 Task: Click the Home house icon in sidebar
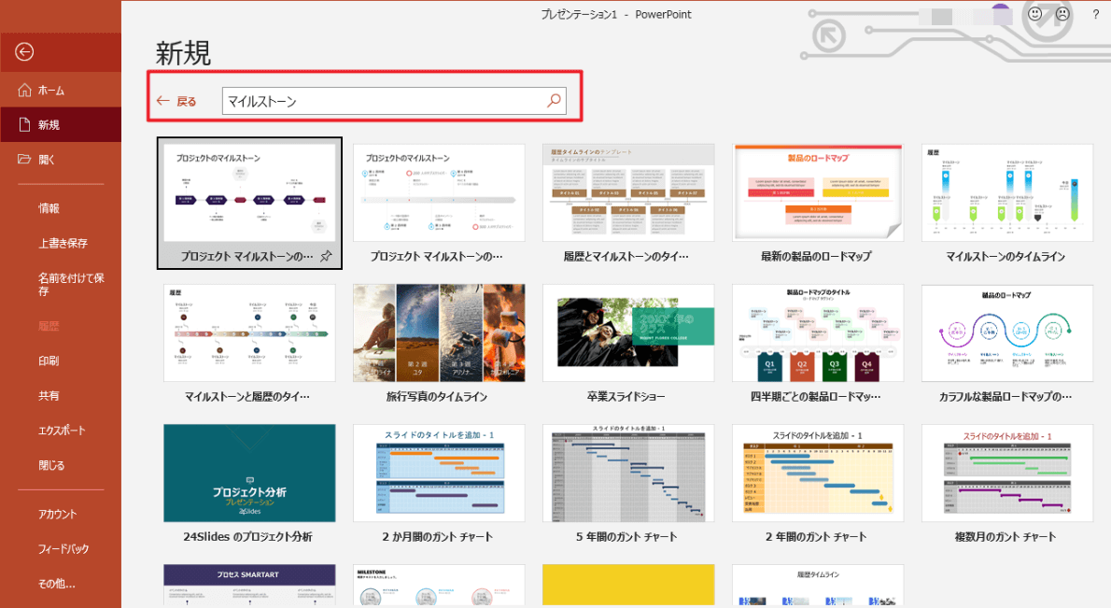tap(24, 90)
